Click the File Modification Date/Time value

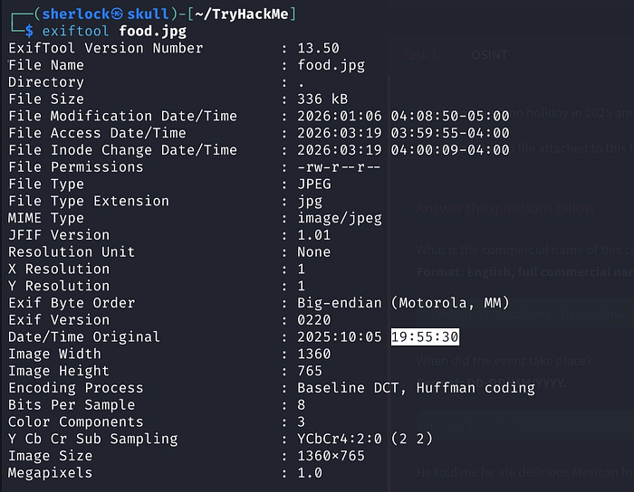(x=403, y=117)
